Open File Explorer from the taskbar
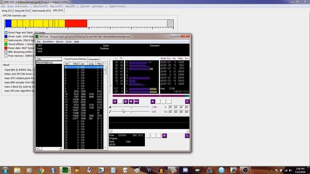 (17, 170)
